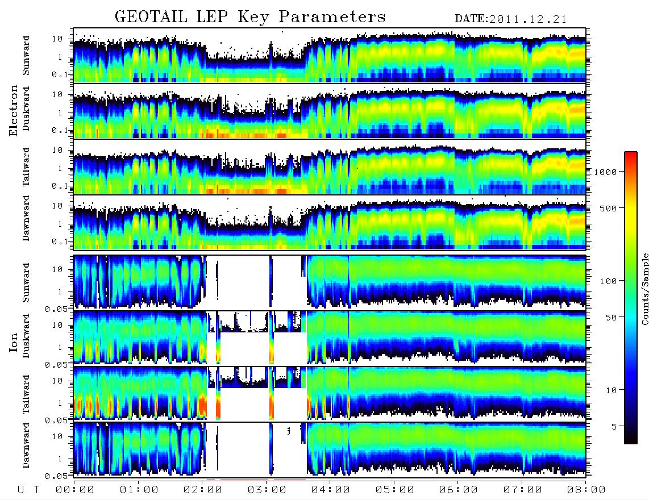Click the 08:00 time tick label
The height and width of the screenshot is (500, 649).
(x=586, y=490)
